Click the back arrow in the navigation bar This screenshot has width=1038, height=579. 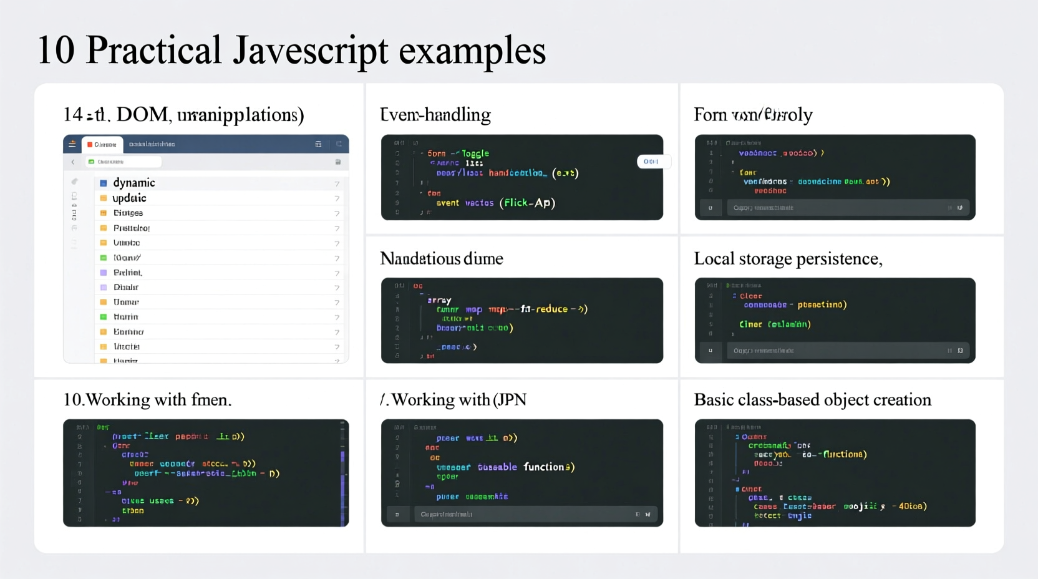(x=73, y=162)
